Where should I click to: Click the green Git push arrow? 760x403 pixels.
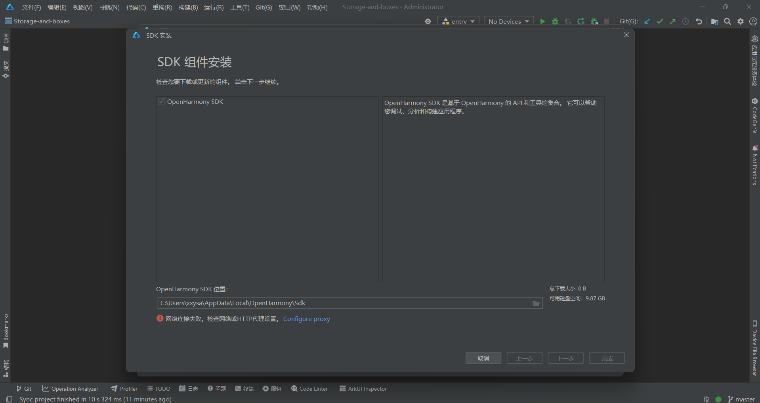tap(672, 21)
